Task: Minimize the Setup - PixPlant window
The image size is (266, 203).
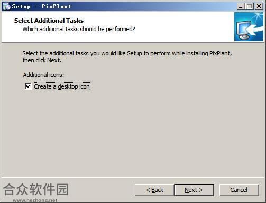Action: click(x=241, y=6)
